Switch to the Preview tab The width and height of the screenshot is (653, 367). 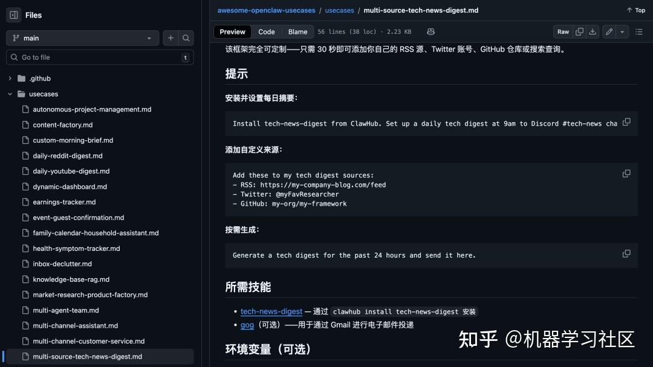232,31
